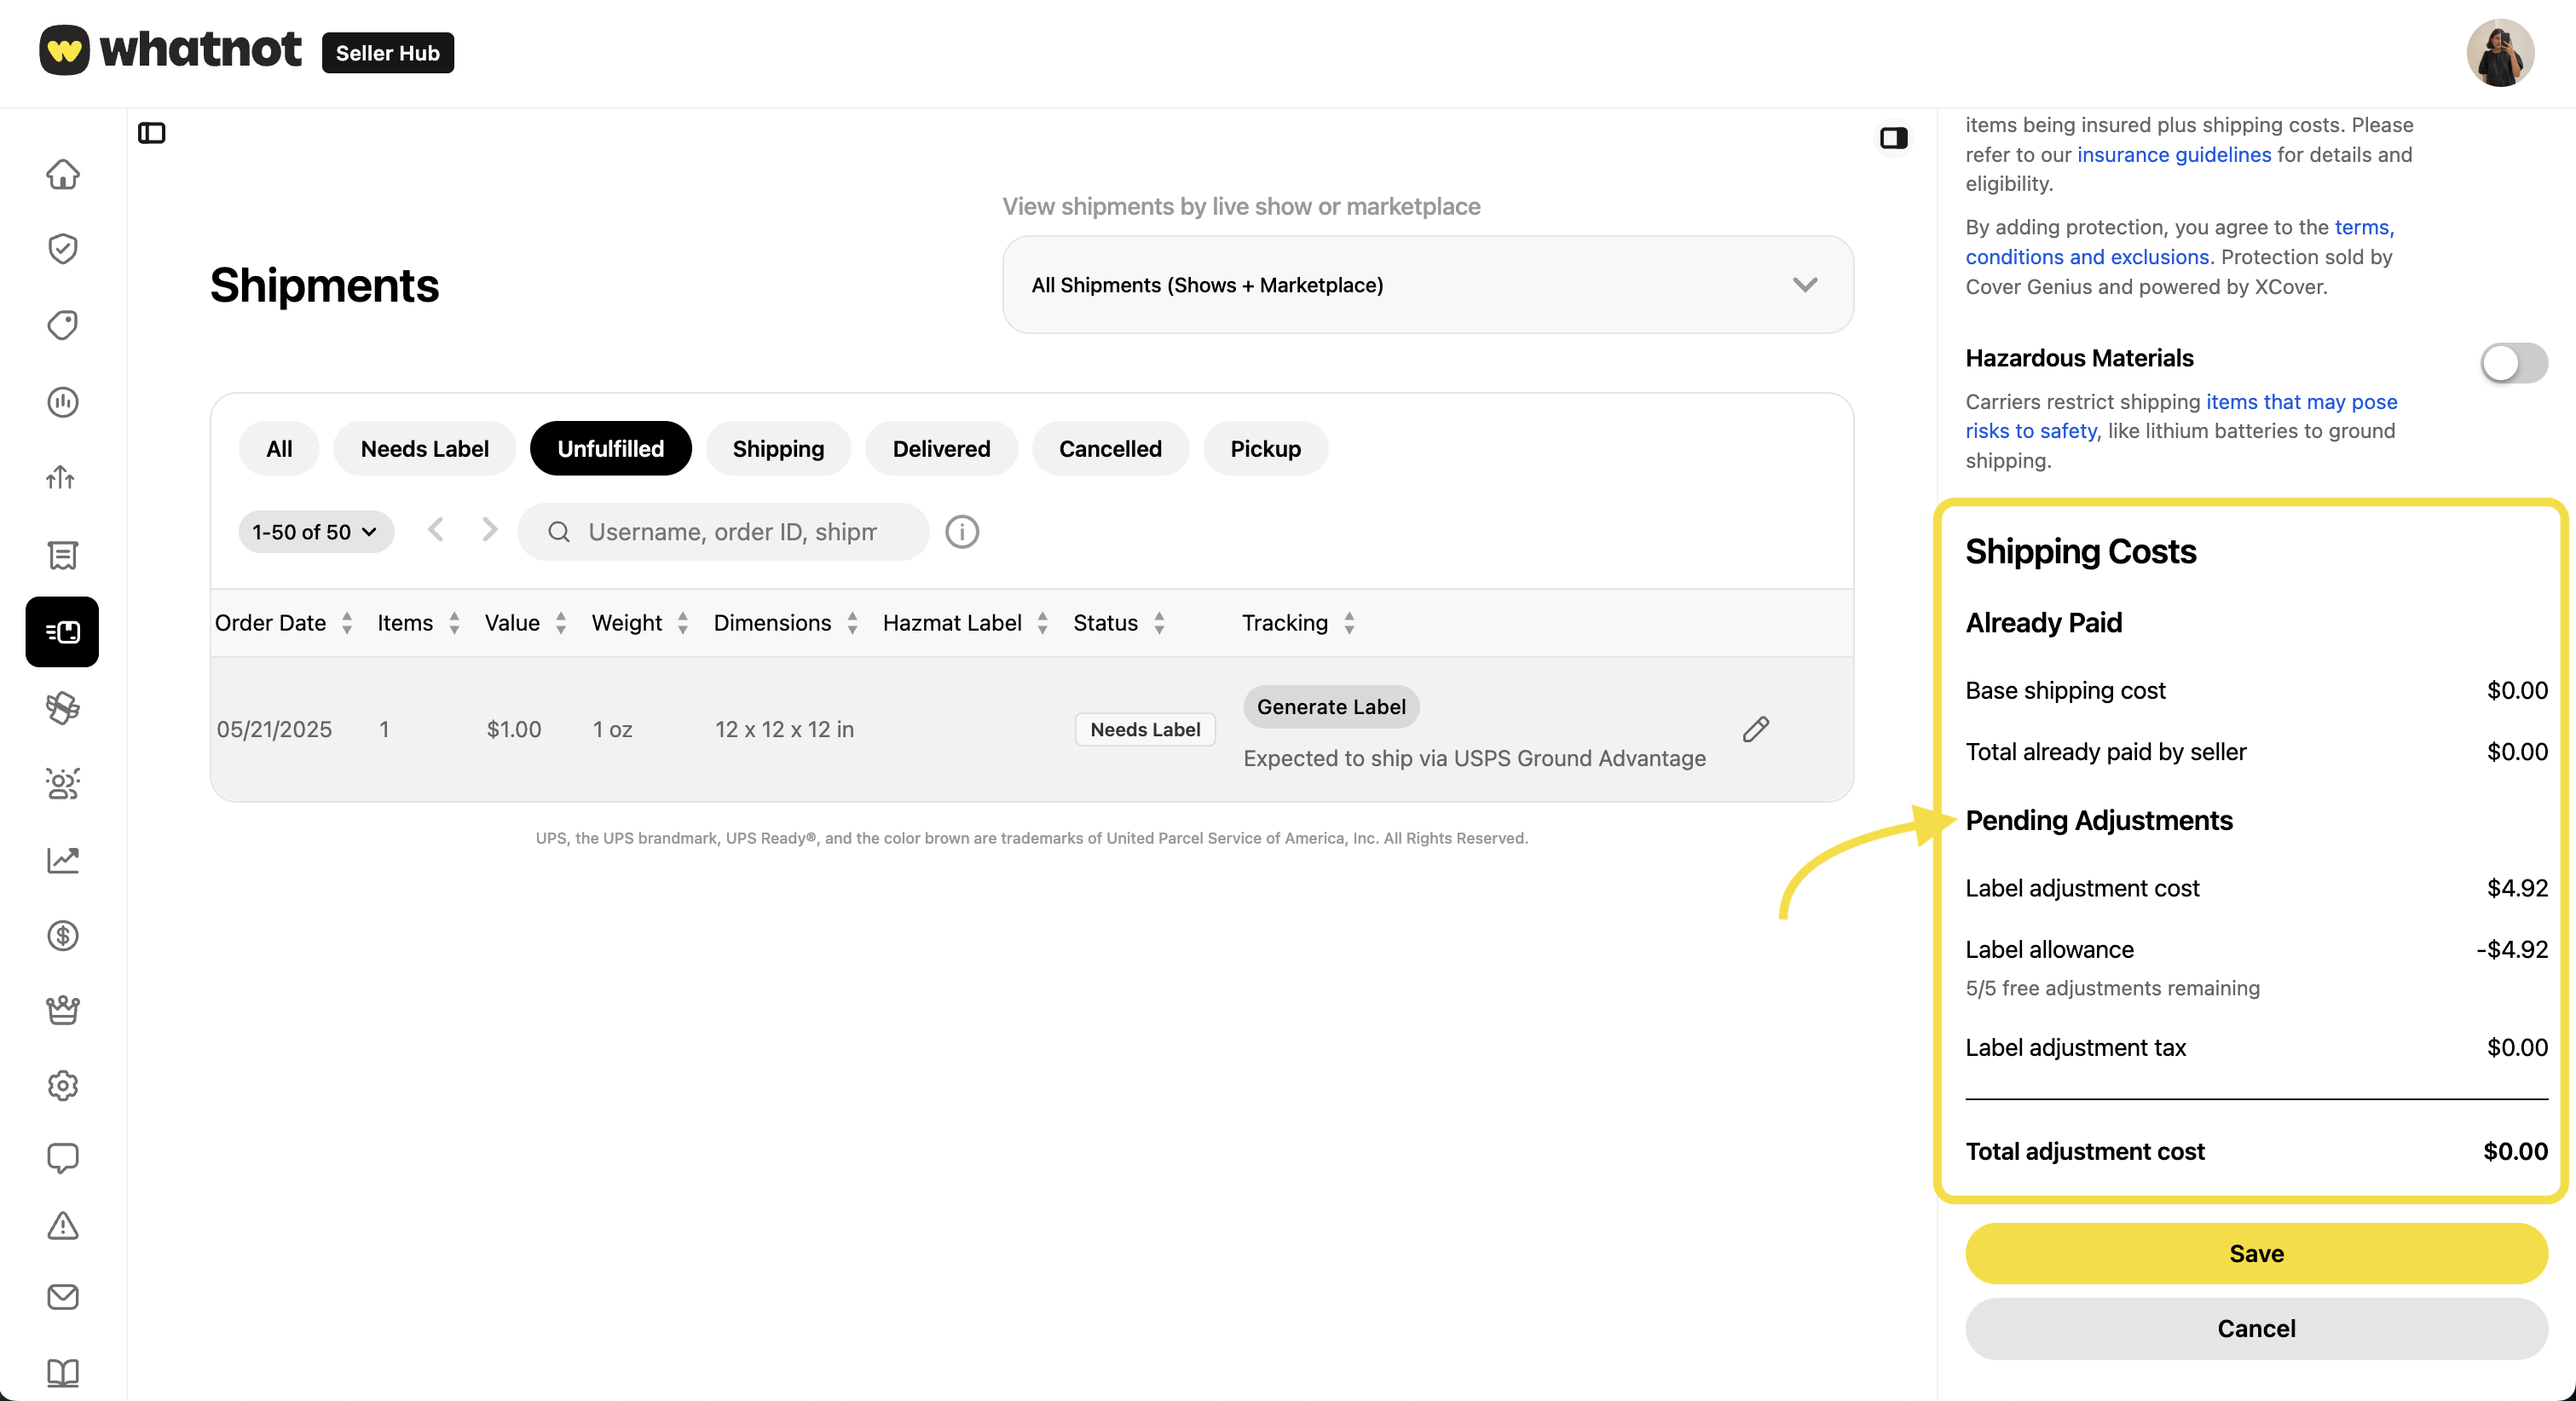
Task: Click the Seller Hub badge
Action: (388, 53)
